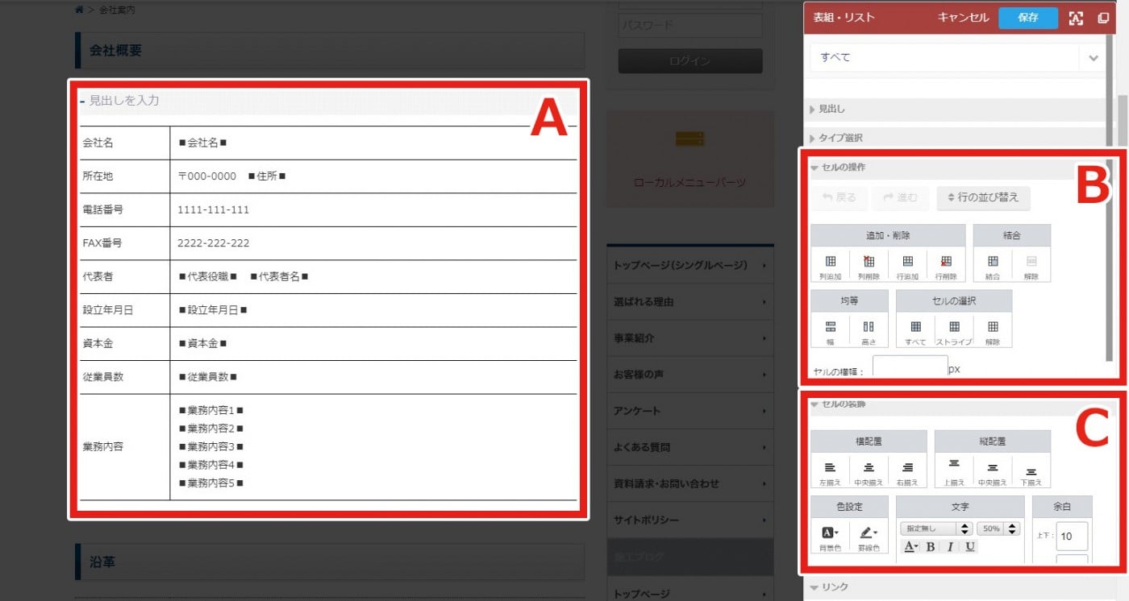Screen dimensions: 1129x601
Task: Align text left with 左揃え icon
Action: pyautogui.click(x=831, y=467)
